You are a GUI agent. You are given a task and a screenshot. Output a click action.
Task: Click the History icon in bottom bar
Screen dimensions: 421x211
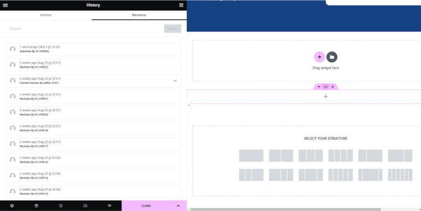point(61,205)
